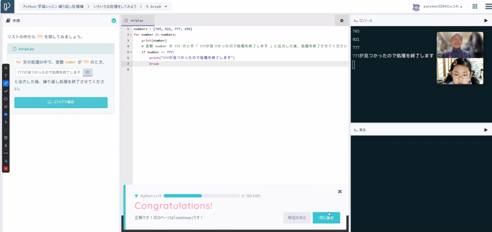Close the red X on annotation toolbar
The height and width of the screenshot is (232, 492).
(x=6, y=168)
